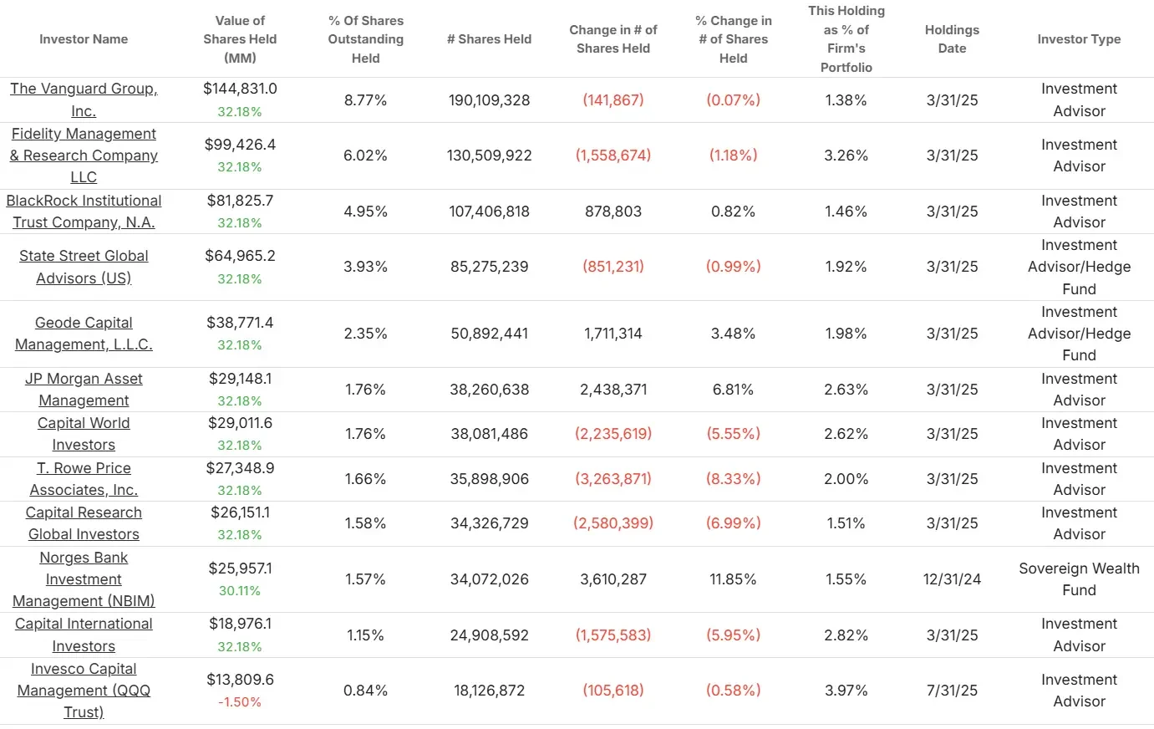Open T. Rowe Price Associates, Inc. link
Screen dimensions: 1154x729
[x=84, y=479]
